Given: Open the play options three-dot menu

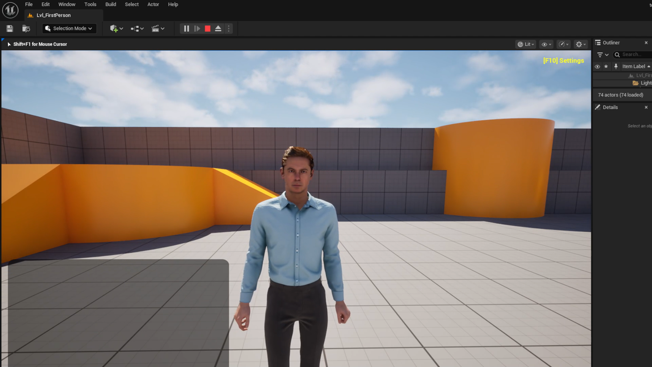Looking at the screenshot, I should 229,29.
